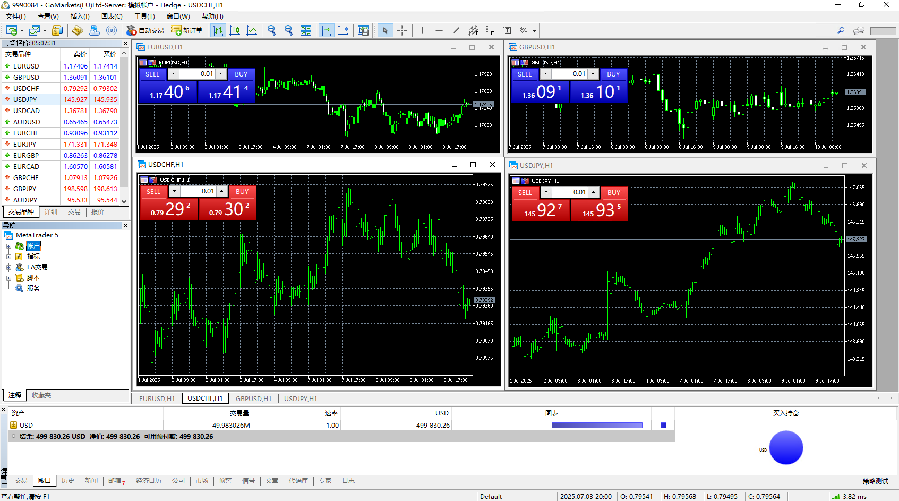Select the crosshair tool
The height and width of the screenshot is (501, 899).
click(x=403, y=30)
